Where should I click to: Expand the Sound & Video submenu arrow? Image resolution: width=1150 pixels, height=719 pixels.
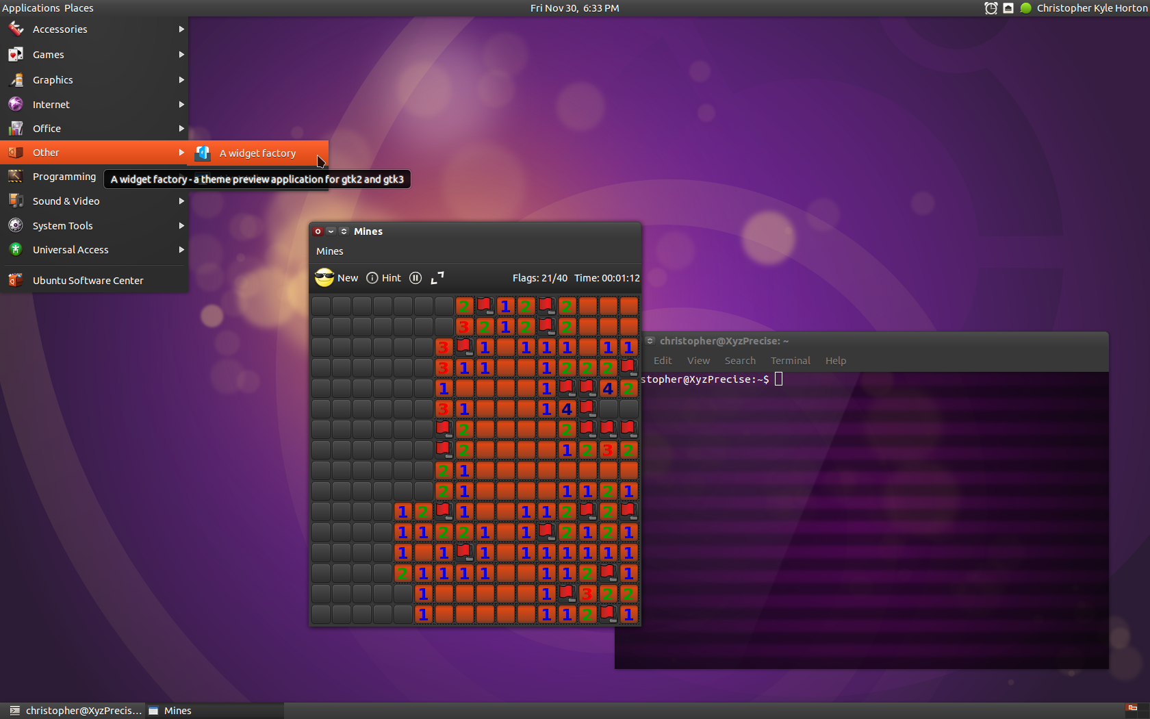click(181, 201)
